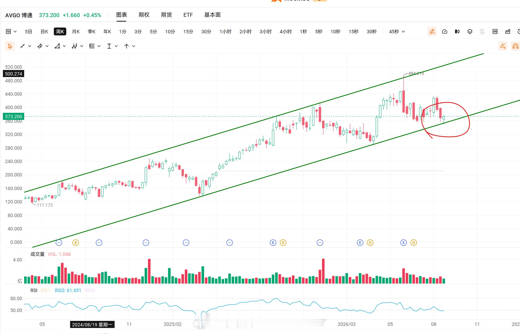Click the speedometer gauge icon

445,31
